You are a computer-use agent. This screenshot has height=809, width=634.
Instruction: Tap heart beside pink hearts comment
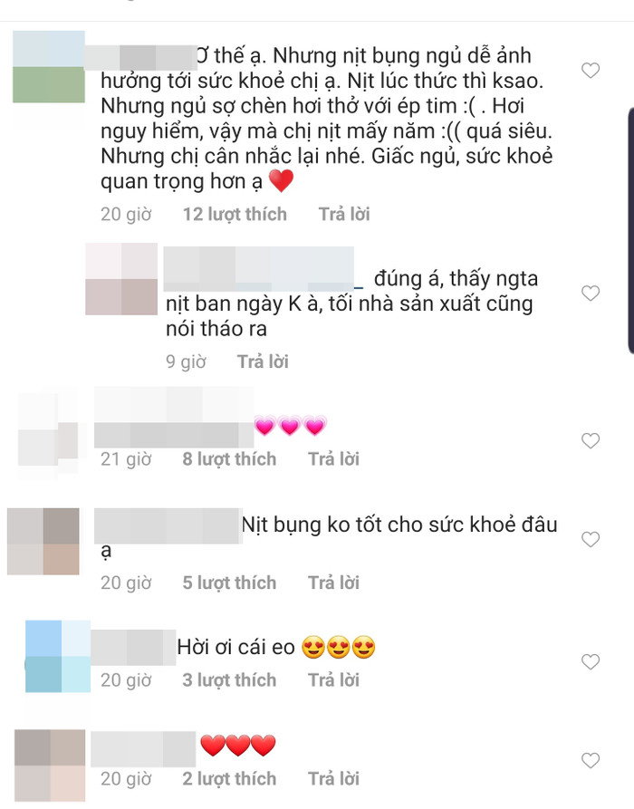(x=591, y=440)
